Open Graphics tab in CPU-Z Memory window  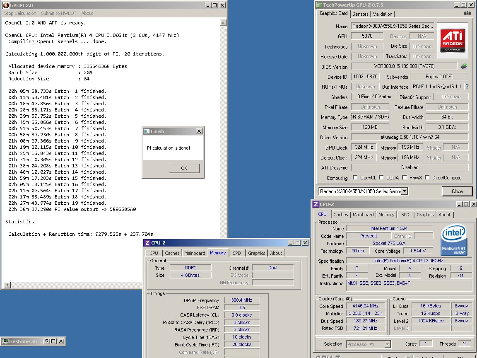(256, 253)
